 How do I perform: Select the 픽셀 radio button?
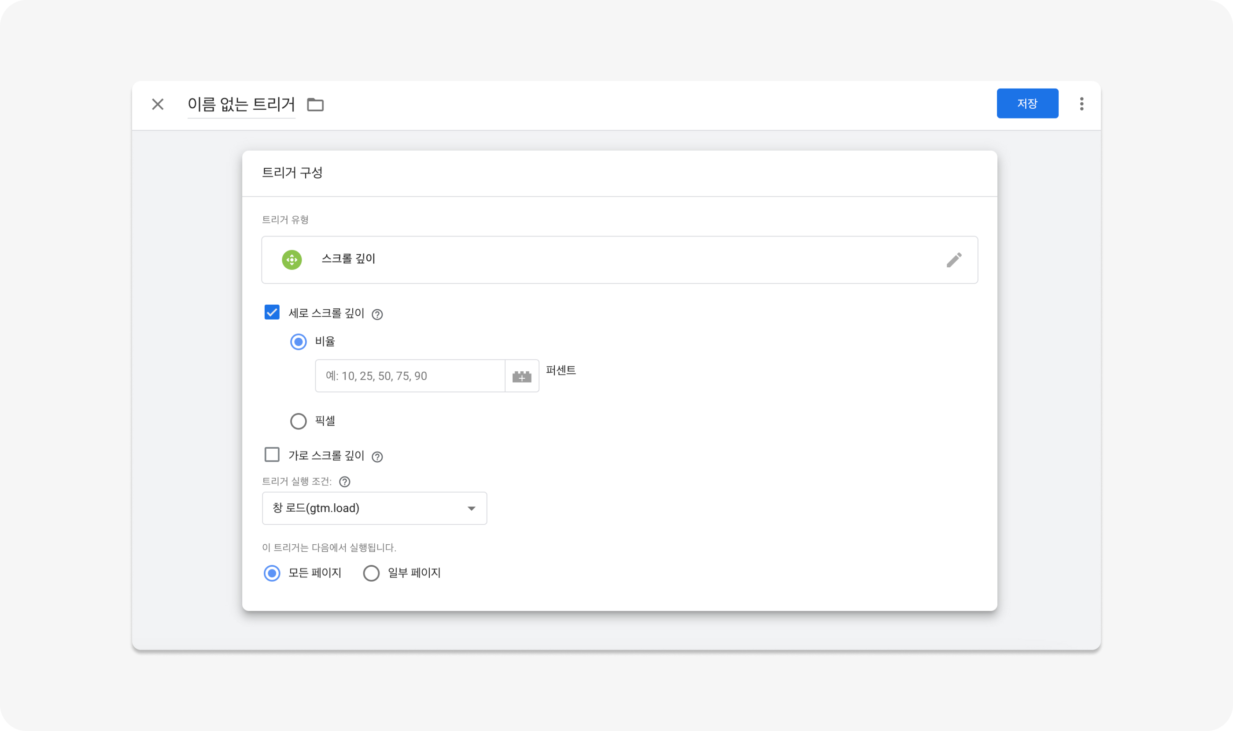coord(298,421)
